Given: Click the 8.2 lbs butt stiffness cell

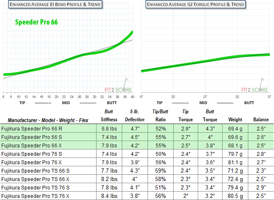Looking at the screenshot, I should pyautogui.click(x=109, y=179).
